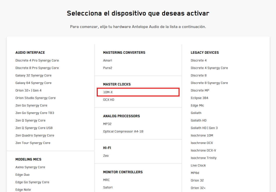This screenshot has width=276, height=192.
Task: Select legacy Orion 32+ device
Action: (x=198, y=188)
